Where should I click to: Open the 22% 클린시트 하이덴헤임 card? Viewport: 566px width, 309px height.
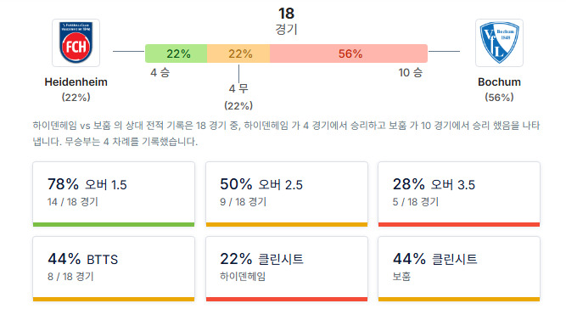click(x=287, y=269)
